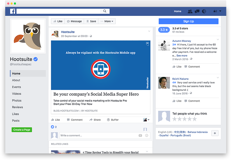Toggle Like on the Hootsuite page
Screen dimensions: 231x160
point(58,21)
